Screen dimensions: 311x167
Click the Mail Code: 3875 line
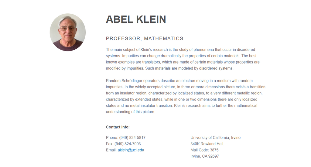pos(204,150)
